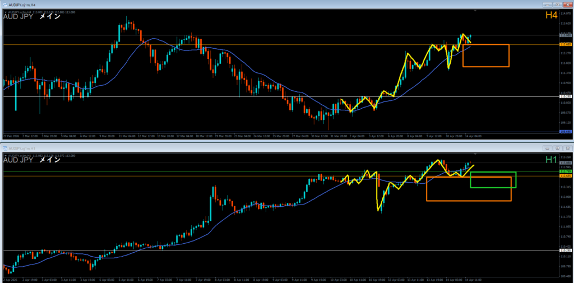Click the H1 chart window title bar icon
Screen dimensions: 574x283
[x=4, y=148]
